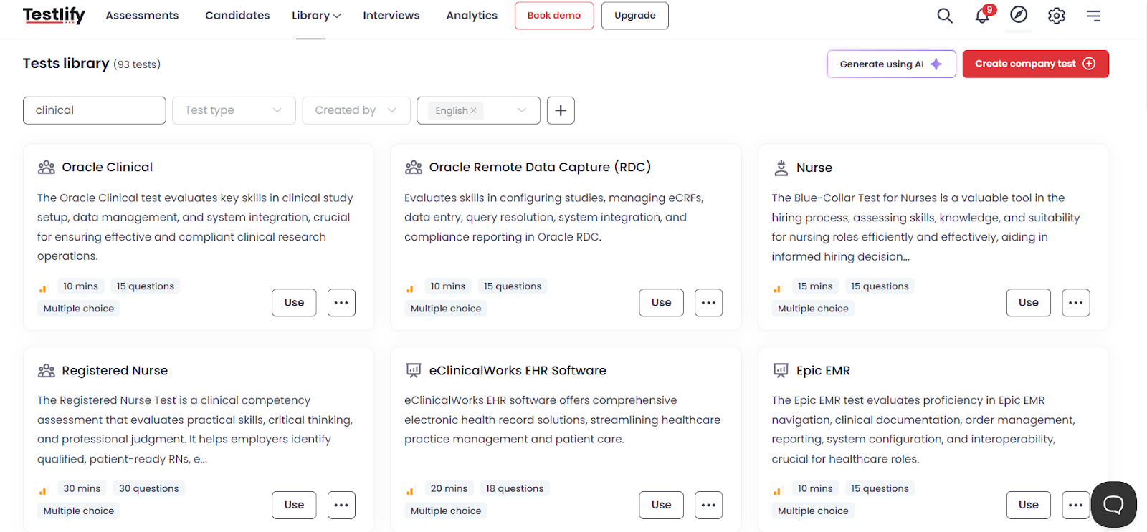This screenshot has width=1147, height=532.
Task: Click Create company test
Action: click(x=1036, y=64)
